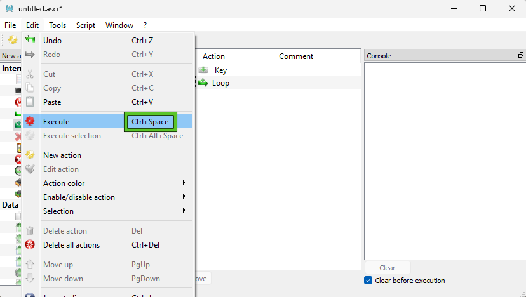Click the Paste clipboard icon
This screenshot has height=297, width=526.
click(x=30, y=102)
